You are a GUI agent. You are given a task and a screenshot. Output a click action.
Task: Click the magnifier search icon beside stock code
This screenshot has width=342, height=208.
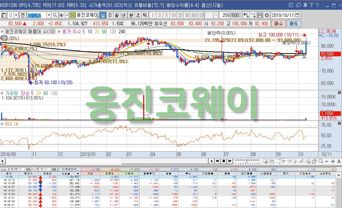click(x=55, y=15)
